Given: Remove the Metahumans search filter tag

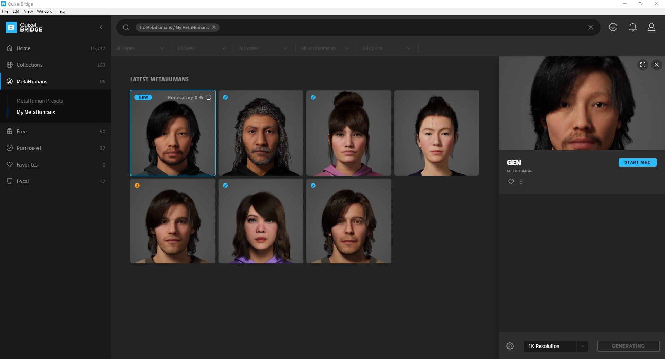Looking at the screenshot, I should pyautogui.click(x=214, y=27).
